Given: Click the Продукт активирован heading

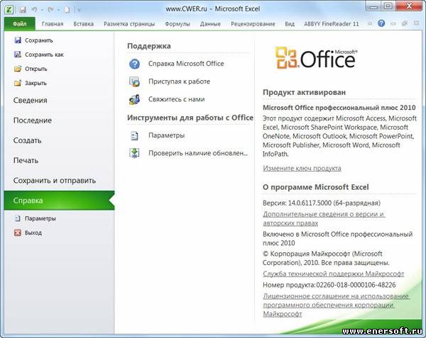Looking at the screenshot, I should pyautogui.click(x=304, y=92).
